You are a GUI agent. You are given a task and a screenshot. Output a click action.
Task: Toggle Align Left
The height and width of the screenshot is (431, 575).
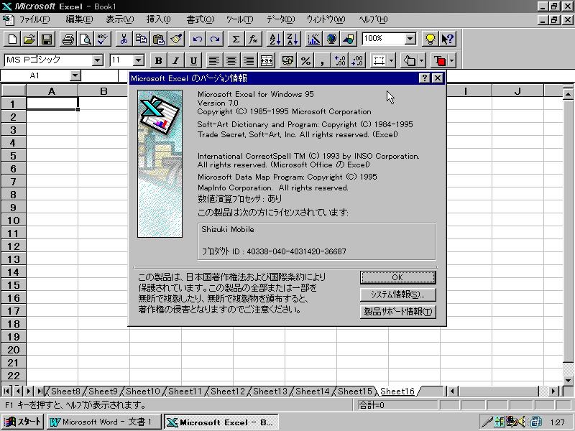point(213,60)
